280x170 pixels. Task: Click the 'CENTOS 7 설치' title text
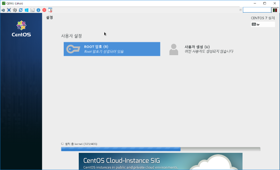coord(263,18)
